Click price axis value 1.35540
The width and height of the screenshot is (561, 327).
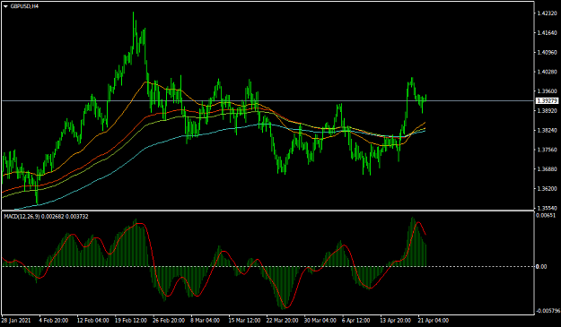coord(547,208)
